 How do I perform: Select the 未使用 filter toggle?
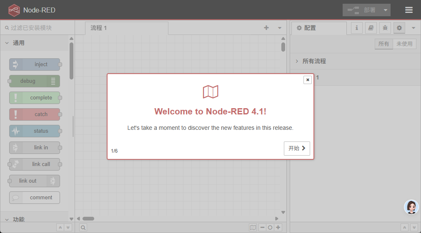coord(404,44)
